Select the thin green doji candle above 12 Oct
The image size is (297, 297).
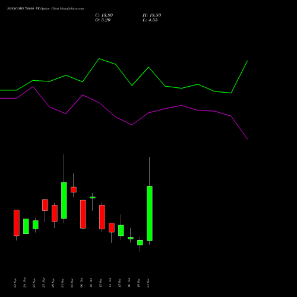coord(93,197)
